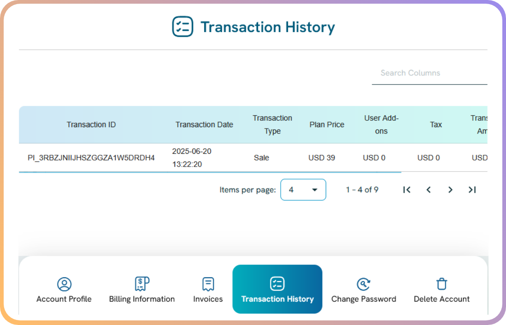Image resolution: width=506 pixels, height=325 pixels.
Task: Click the Tax column header
Action: coord(436,125)
